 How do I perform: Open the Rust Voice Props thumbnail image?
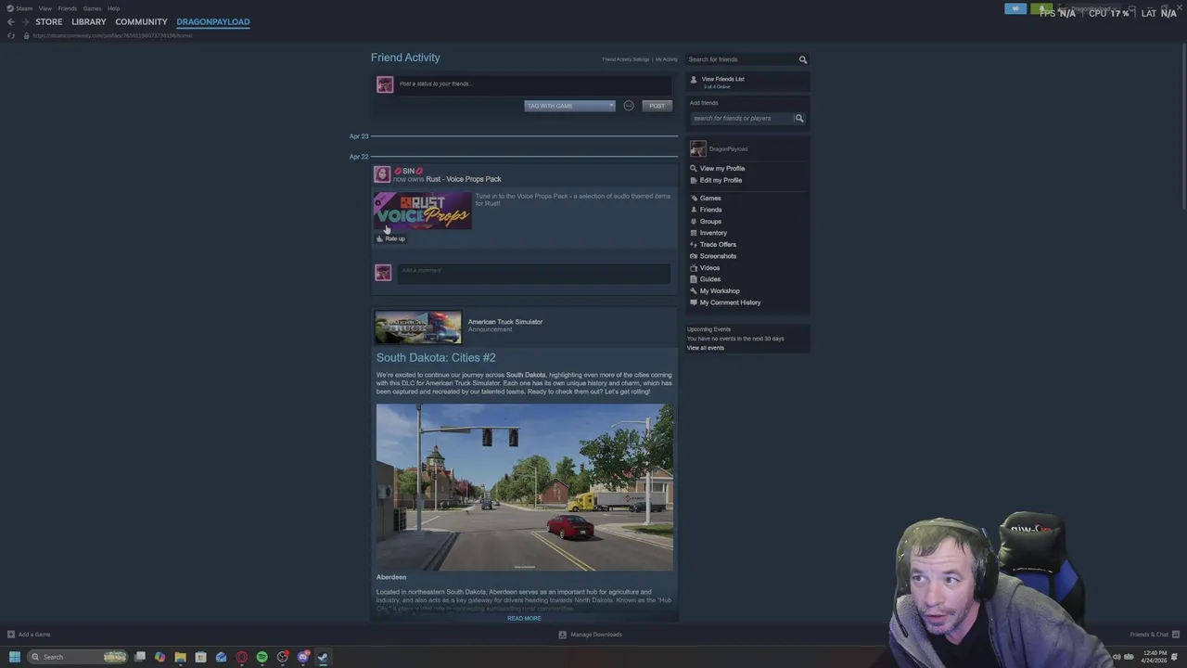pos(423,212)
